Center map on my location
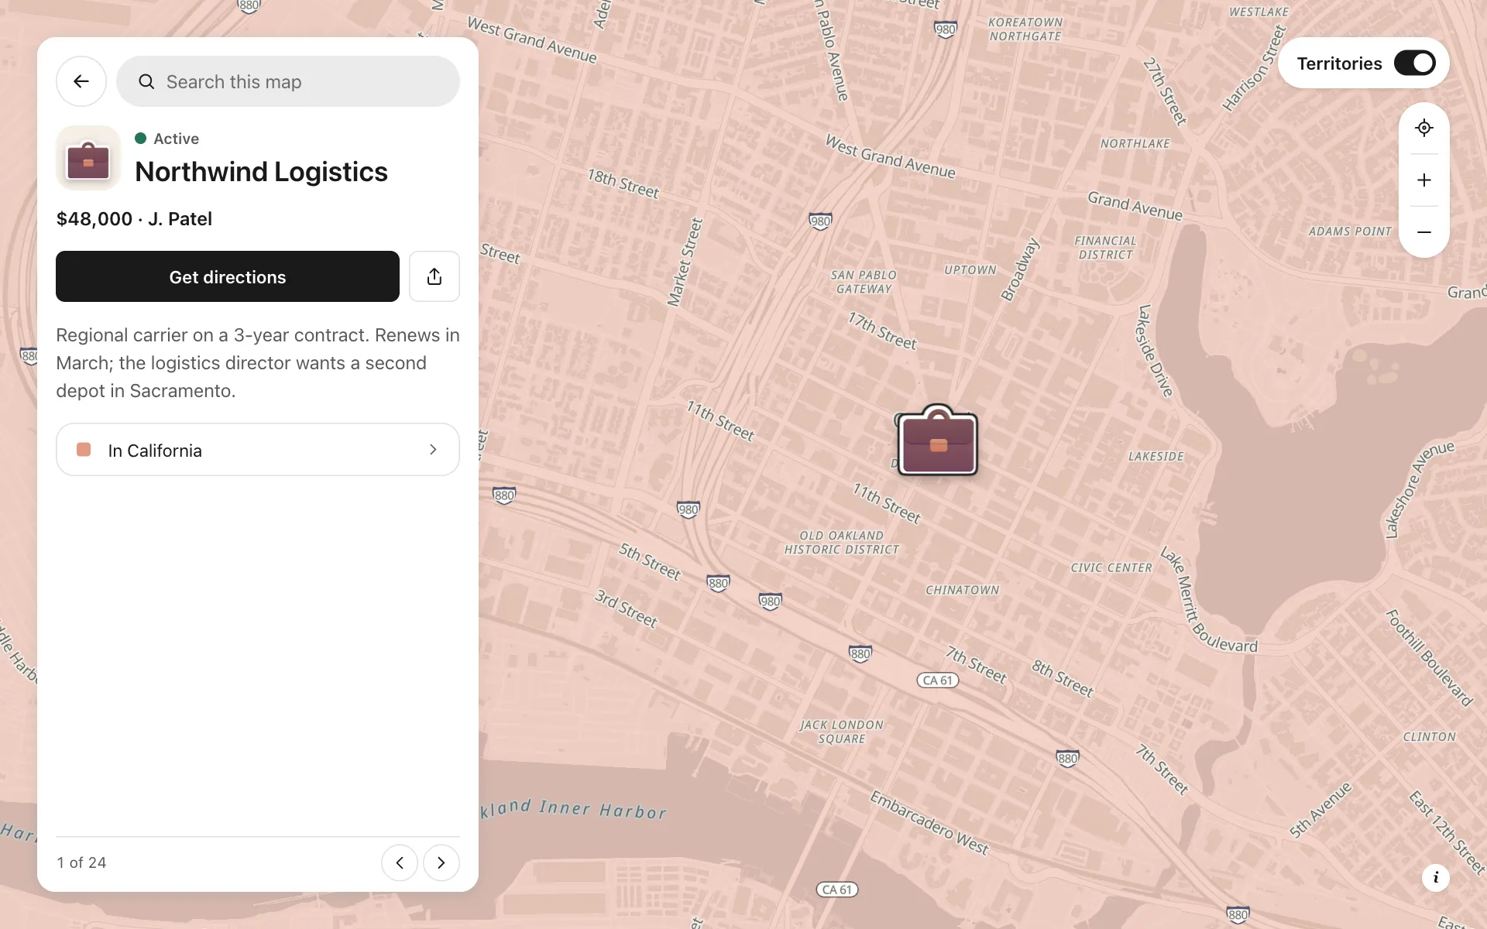1487x929 pixels. pyautogui.click(x=1424, y=128)
